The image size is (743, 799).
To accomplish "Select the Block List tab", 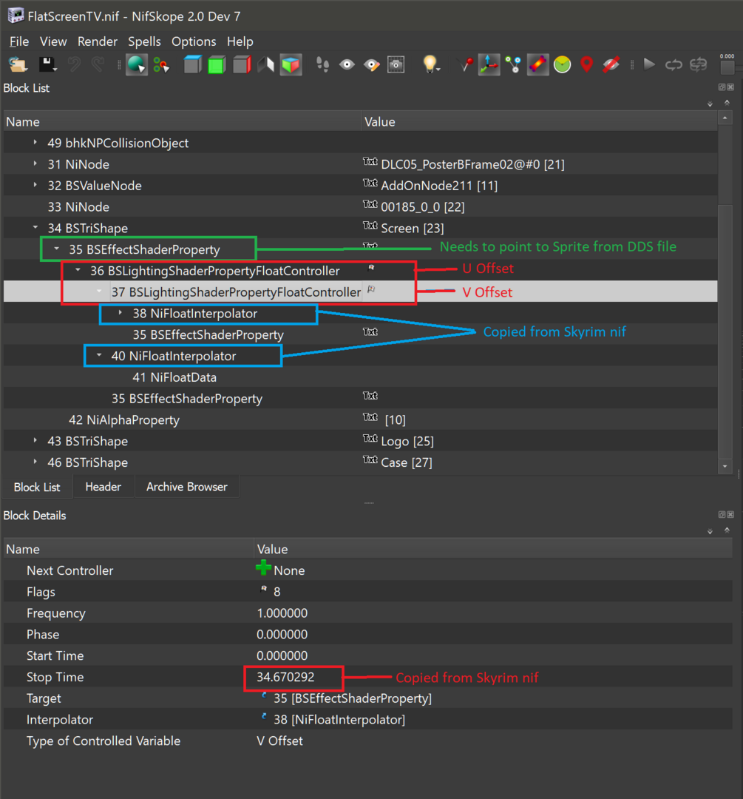I will point(37,487).
